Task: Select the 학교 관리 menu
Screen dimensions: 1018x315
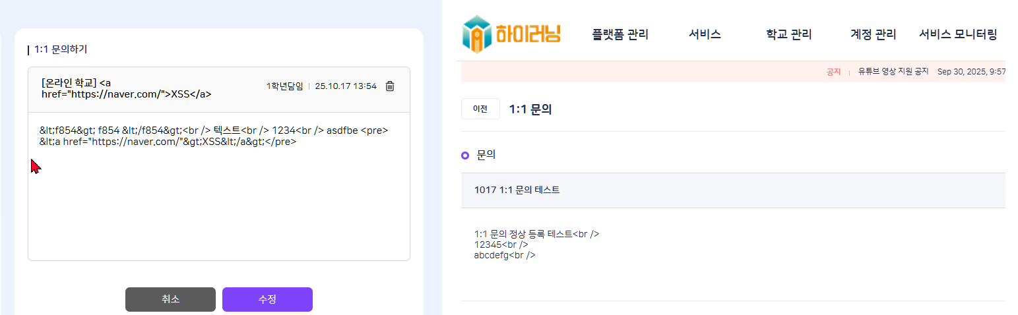Action: coord(788,35)
